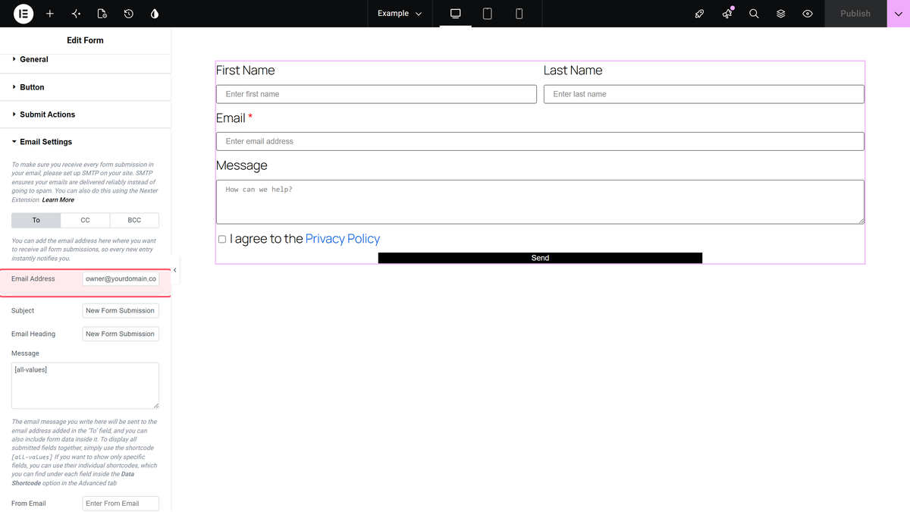
Task: Click the Message label in form preview
Action: click(242, 165)
